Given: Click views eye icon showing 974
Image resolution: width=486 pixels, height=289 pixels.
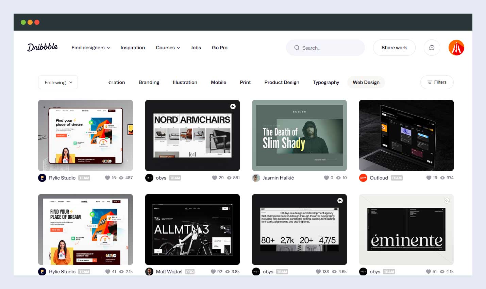Looking at the screenshot, I should pos(442,178).
